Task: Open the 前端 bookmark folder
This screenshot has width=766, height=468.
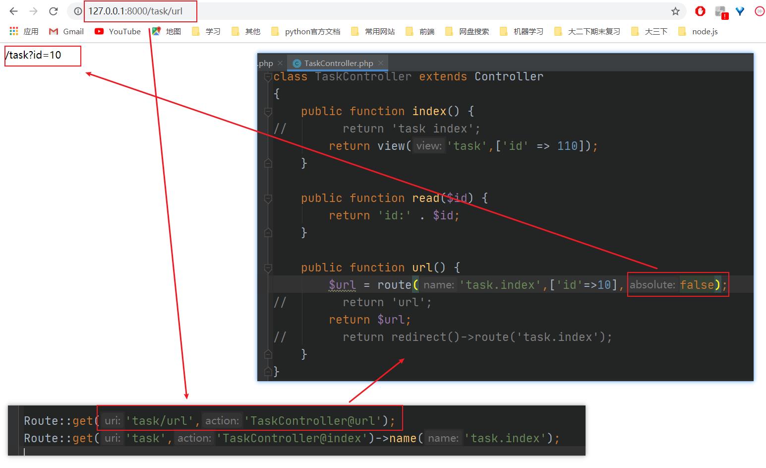Action: [x=419, y=31]
